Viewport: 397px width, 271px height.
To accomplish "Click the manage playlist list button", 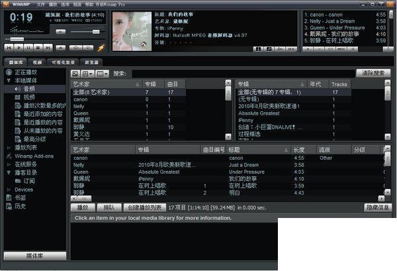I will [x=353, y=49].
